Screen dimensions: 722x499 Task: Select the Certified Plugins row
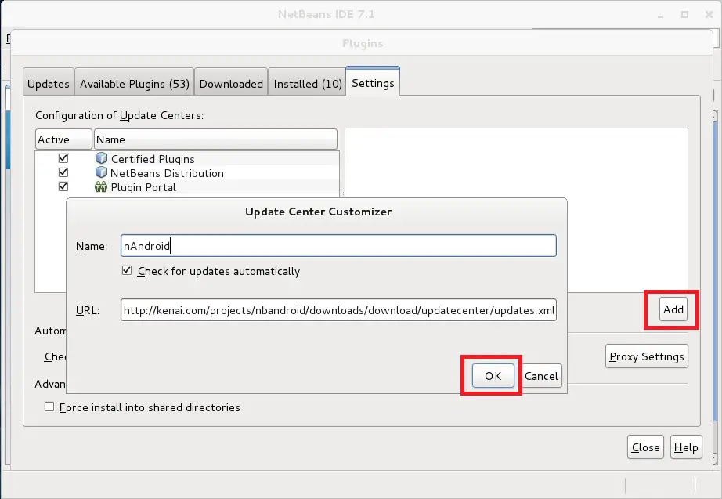coord(187,158)
